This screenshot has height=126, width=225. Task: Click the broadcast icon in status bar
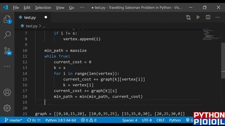click(187, 120)
